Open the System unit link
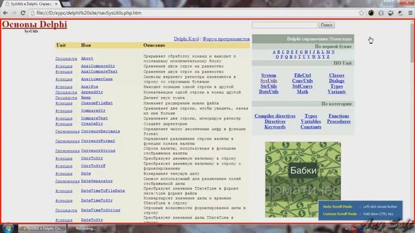The width and height of the screenshot is (415, 233). pos(268,75)
